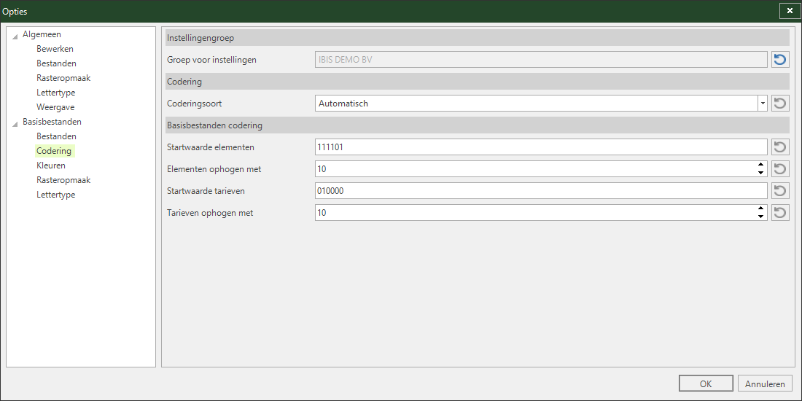The image size is (802, 401).
Task: Click the Tarieven ophogen met label
Action: pos(210,213)
